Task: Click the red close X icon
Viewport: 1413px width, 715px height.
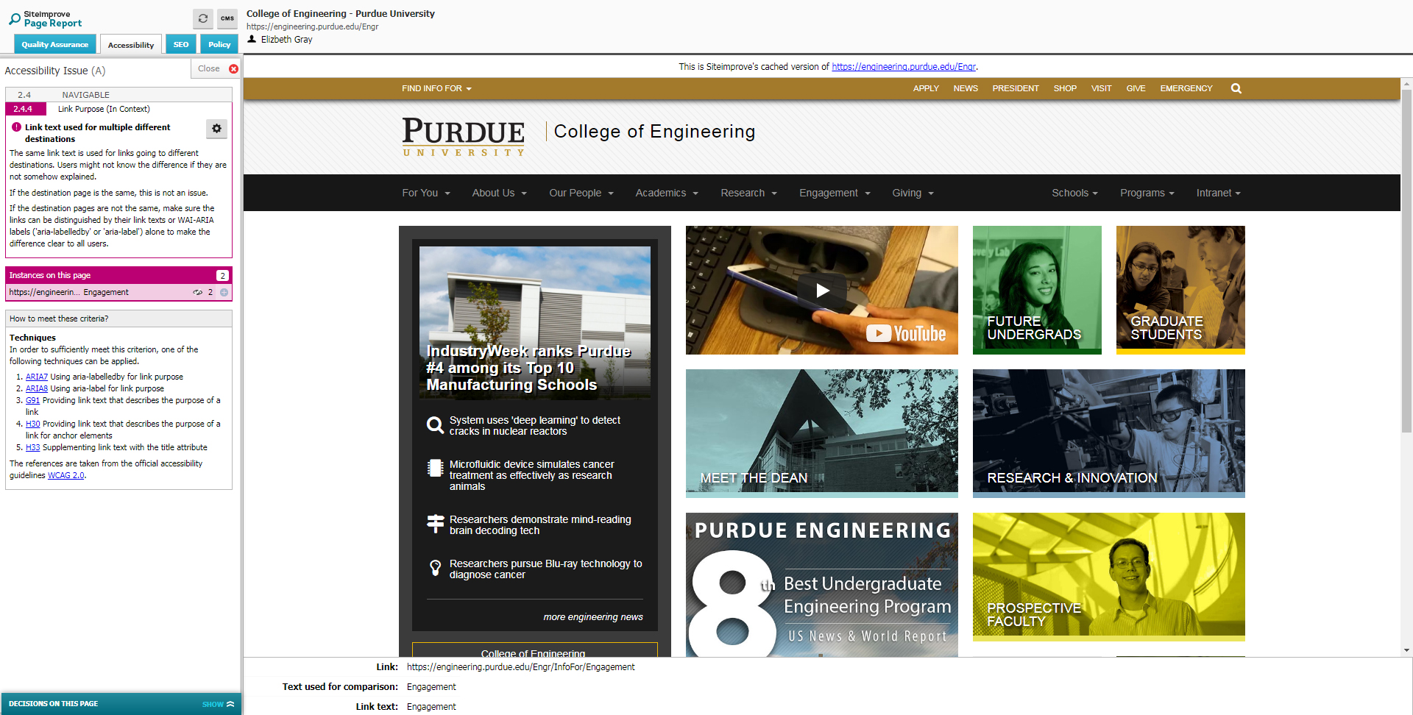Action: (x=233, y=69)
